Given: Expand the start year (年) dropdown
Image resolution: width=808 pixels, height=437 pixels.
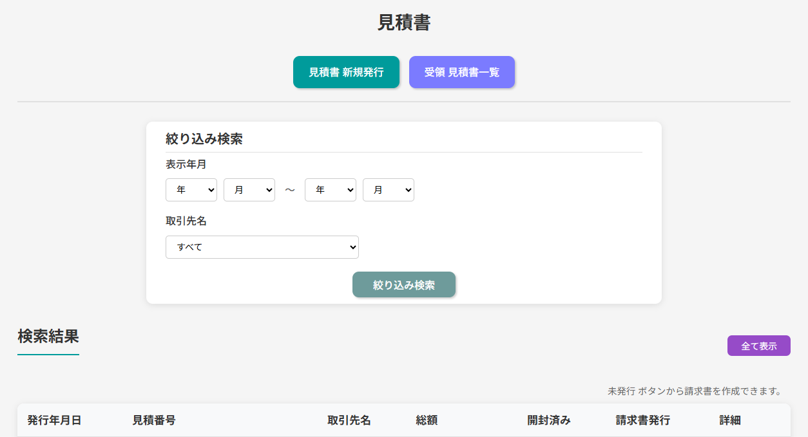Looking at the screenshot, I should coord(191,190).
